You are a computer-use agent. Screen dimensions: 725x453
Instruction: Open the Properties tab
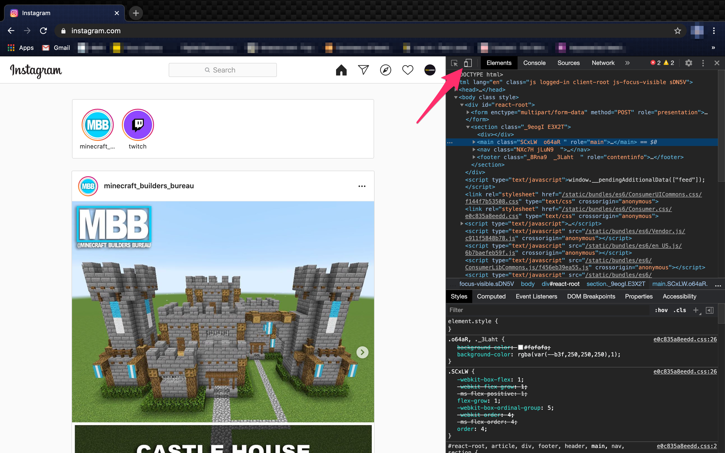point(638,296)
